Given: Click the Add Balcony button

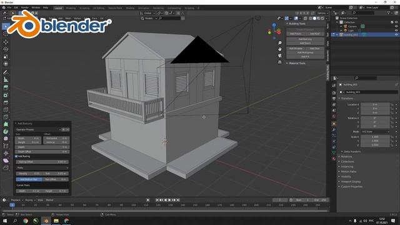Looking at the screenshot, I should (306, 39).
